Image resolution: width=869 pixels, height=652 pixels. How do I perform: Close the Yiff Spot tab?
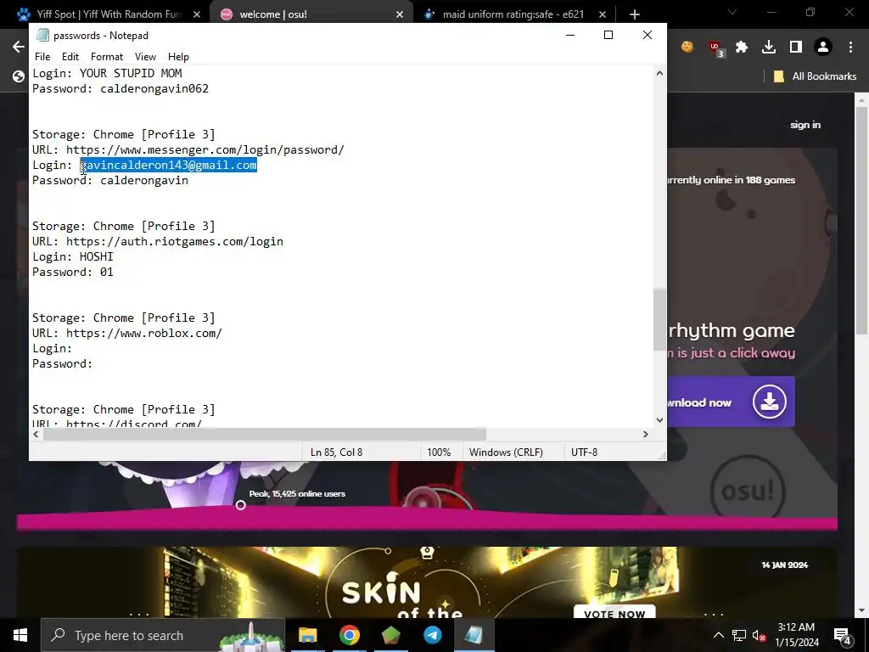point(197,14)
